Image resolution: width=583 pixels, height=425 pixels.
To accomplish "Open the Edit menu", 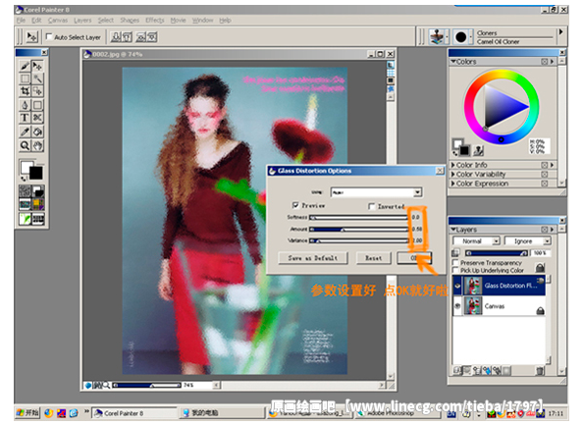I will pos(36,20).
